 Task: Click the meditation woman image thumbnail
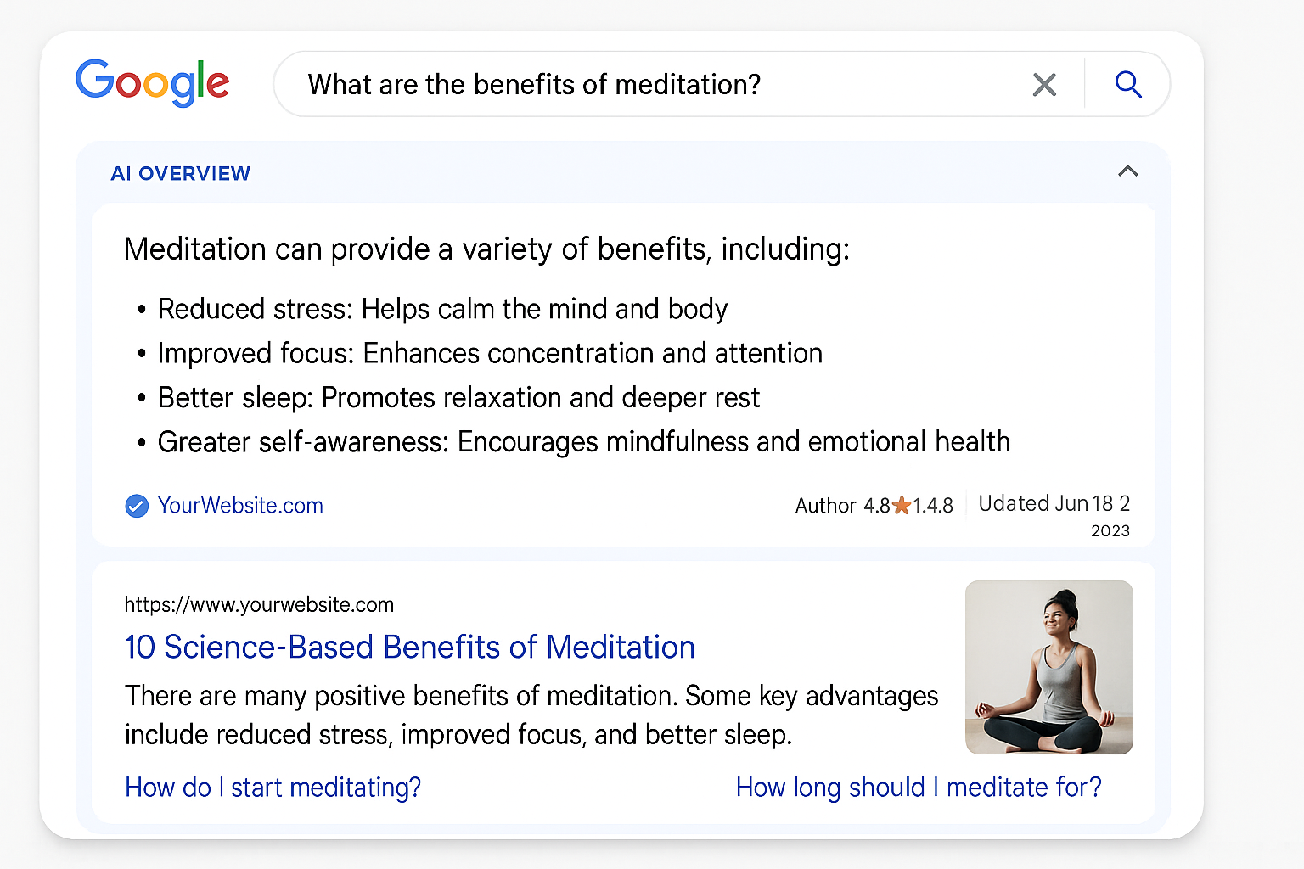pos(1048,667)
